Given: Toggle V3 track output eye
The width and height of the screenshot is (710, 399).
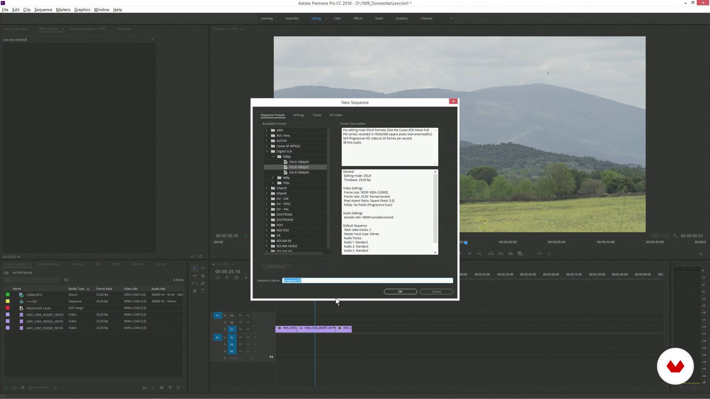Looking at the screenshot, I should pos(248,316).
